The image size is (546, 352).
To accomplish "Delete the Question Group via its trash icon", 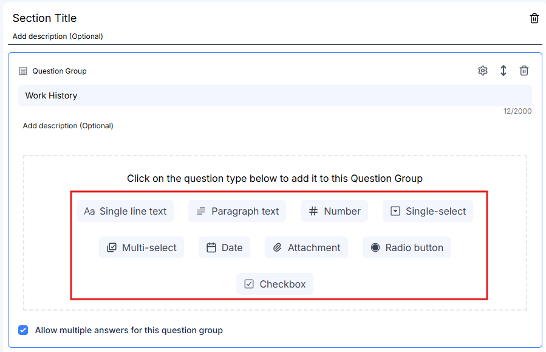I will [x=524, y=71].
